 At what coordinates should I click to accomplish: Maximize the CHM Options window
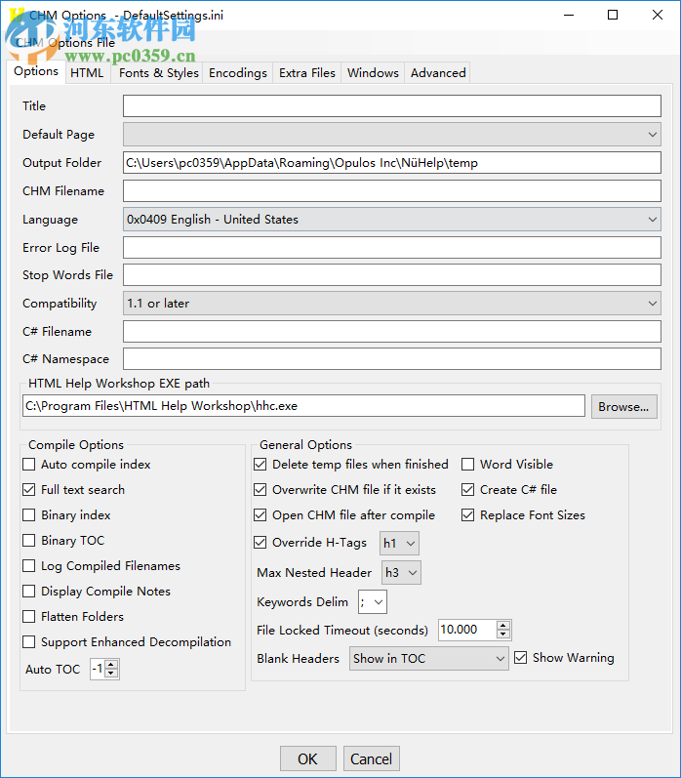(x=613, y=15)
